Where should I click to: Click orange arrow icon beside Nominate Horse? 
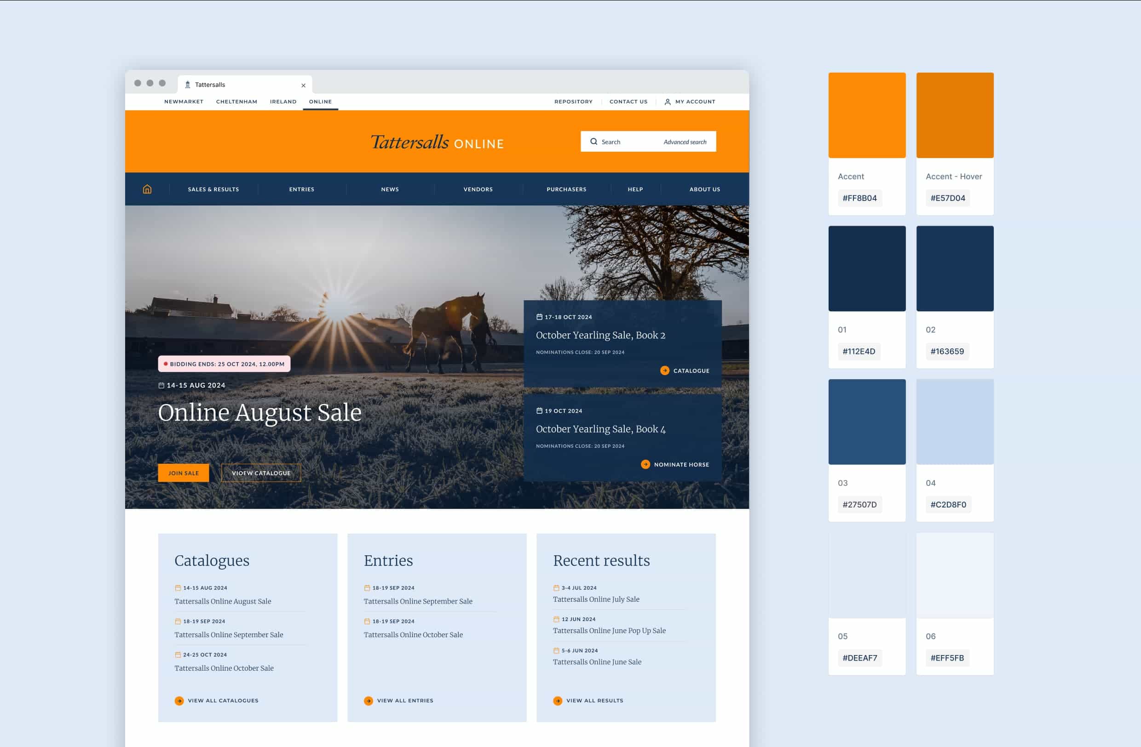click(x=645, y=464)
